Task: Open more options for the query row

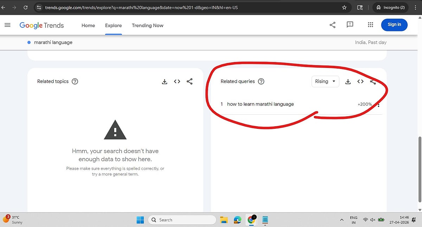Action: pyautogui.click(x=378, y=105)
